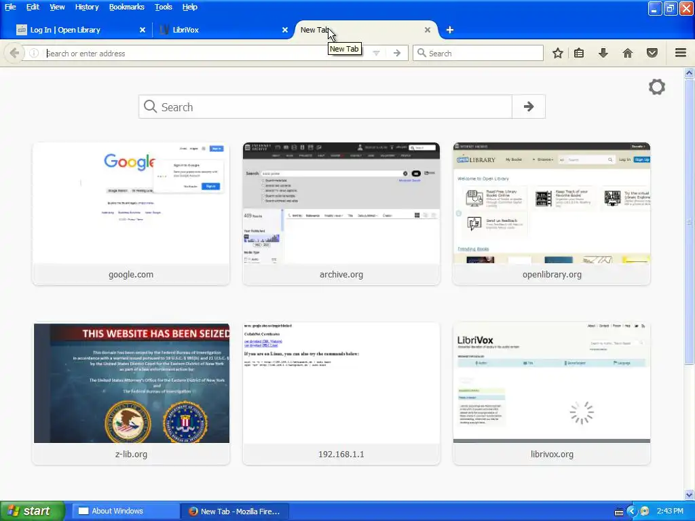This screenshot has width=695, height=521.
Task: Bookmark this page with star icon
Action: 558,53
